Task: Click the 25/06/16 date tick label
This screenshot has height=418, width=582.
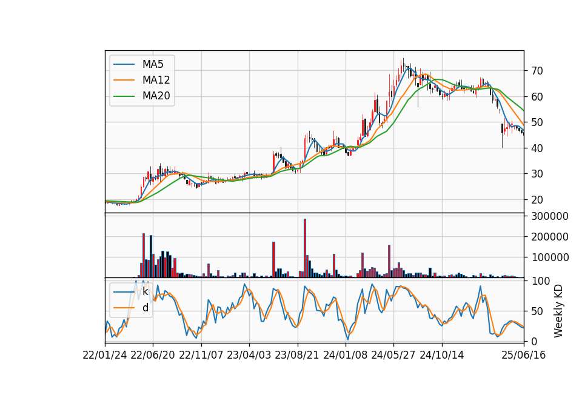Action: point(524,355)
